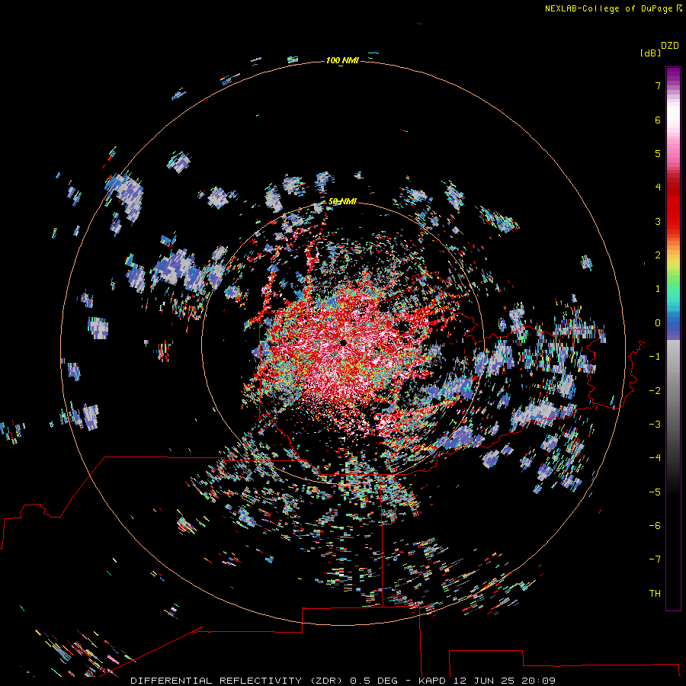Screen dimensions: 686x686
Task: Click the -4 value on the color scale
Action: point(655,458)
